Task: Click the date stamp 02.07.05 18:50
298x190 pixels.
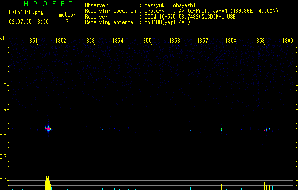Action: click(29, 22)
